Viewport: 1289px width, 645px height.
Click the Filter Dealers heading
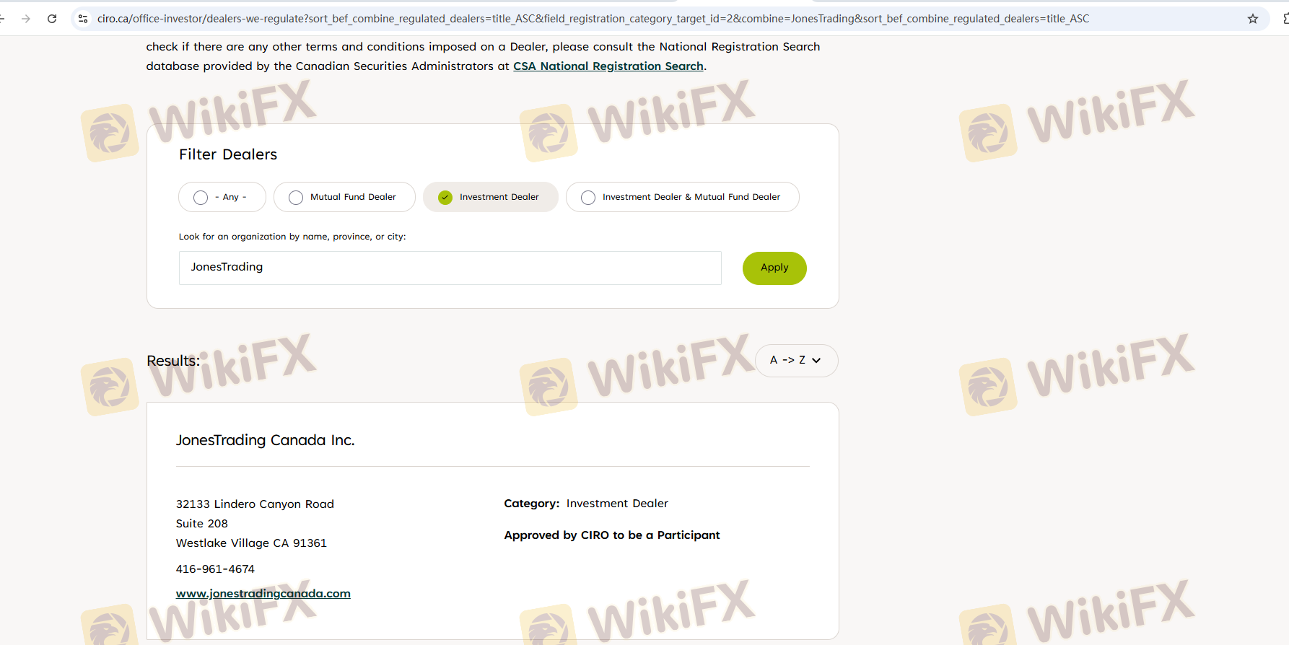pyautogui.click(x=228, y=154)
